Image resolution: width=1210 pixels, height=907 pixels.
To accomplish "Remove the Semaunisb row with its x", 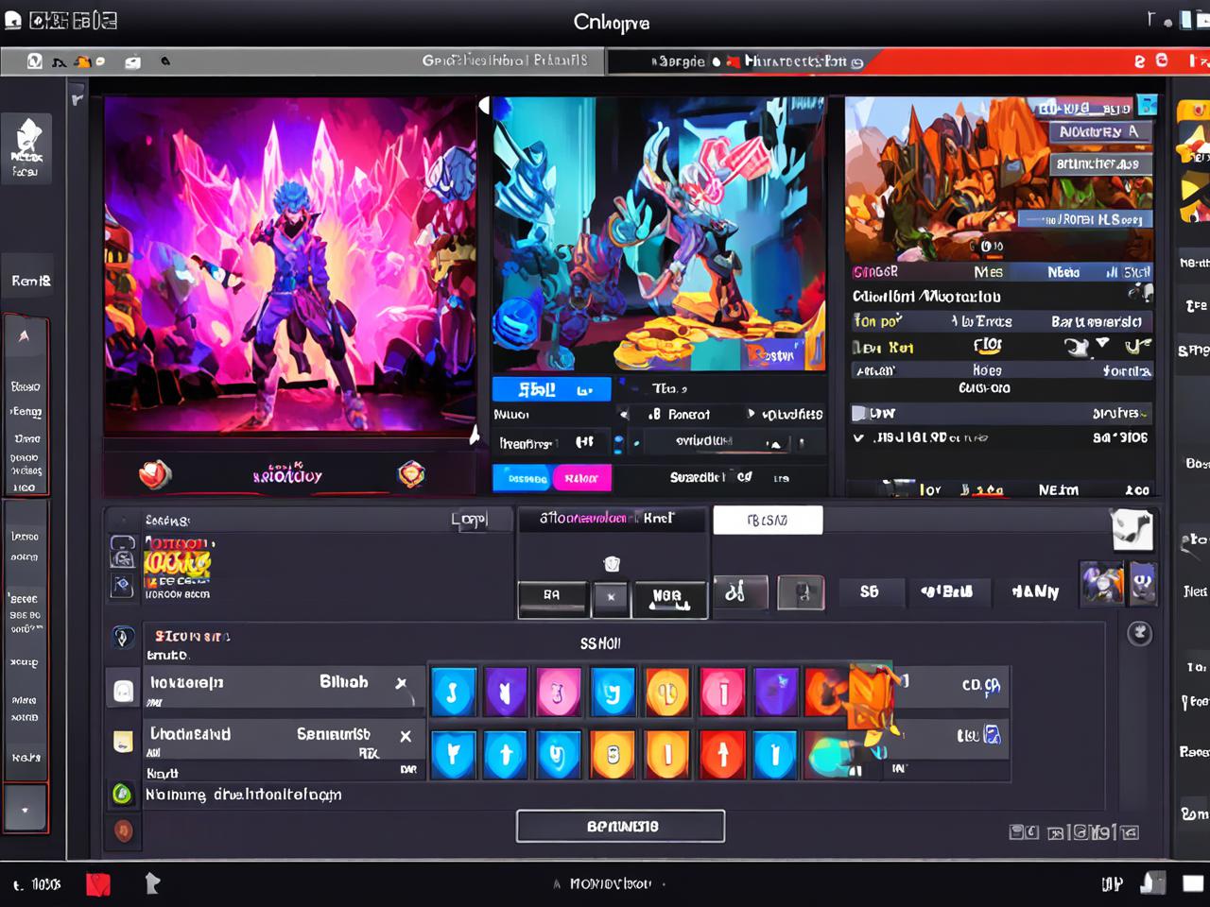I will (x=406, y=736).
